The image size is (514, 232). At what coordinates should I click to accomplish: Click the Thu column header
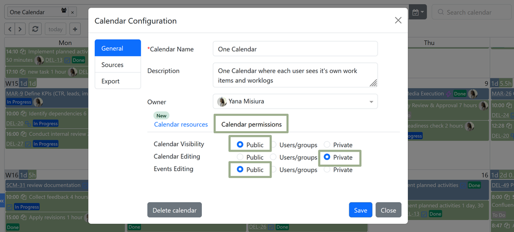tap(429, 43)
